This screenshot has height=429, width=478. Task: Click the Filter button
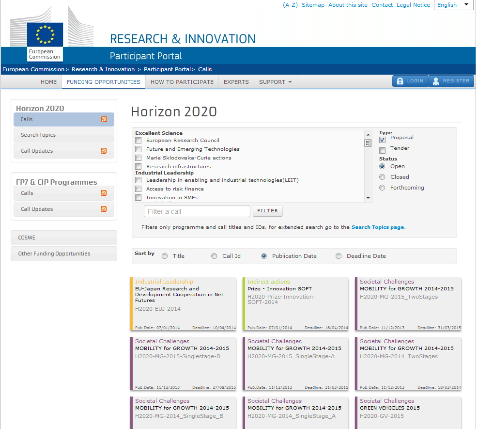tap(268, 211)
